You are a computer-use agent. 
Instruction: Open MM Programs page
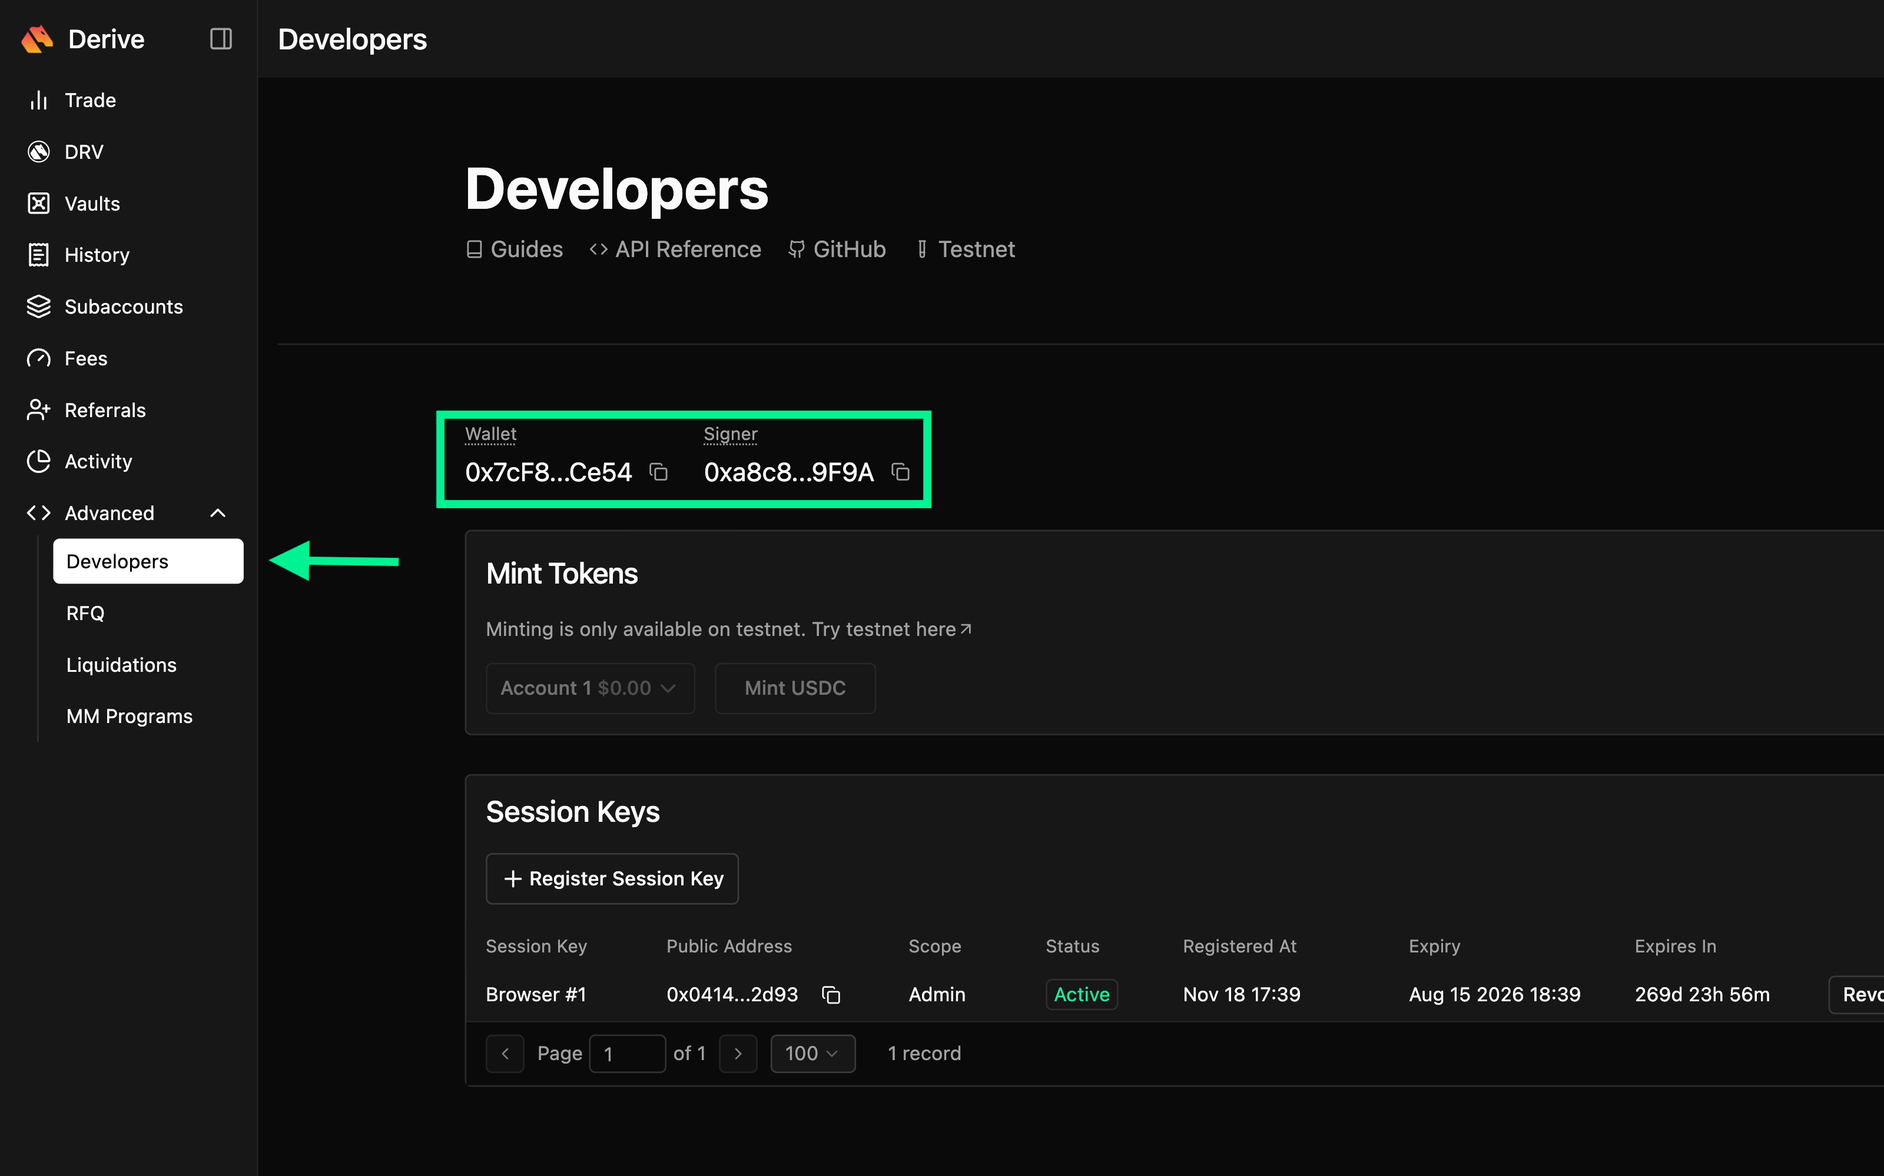[129, 717]
